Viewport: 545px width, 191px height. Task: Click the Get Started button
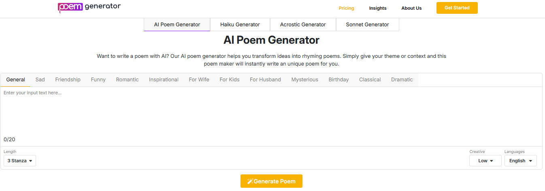coord(457,8)
